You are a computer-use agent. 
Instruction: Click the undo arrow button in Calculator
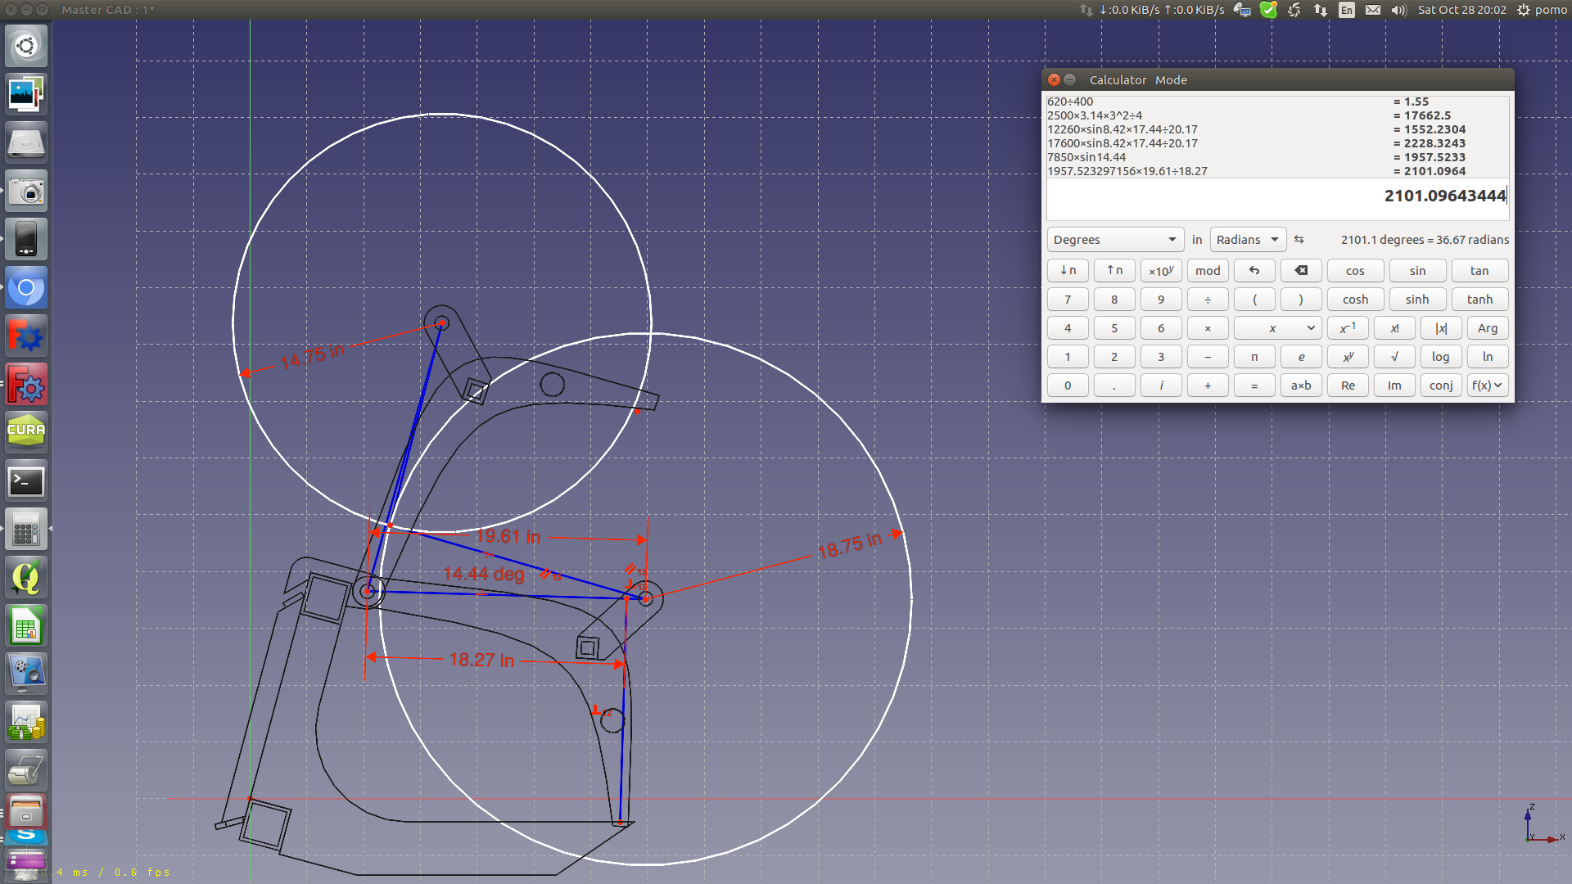pyautogui.click(x=1254, y=271)
